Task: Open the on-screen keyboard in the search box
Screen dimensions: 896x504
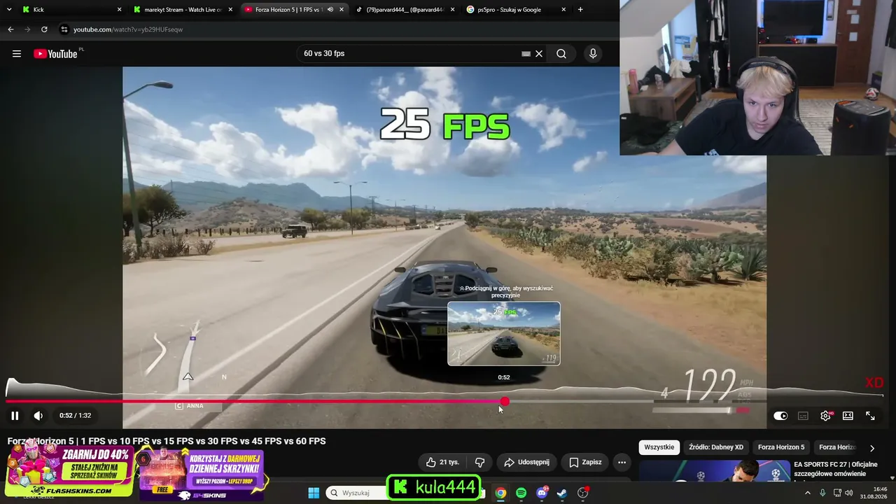Action: (x=526, y=54)
